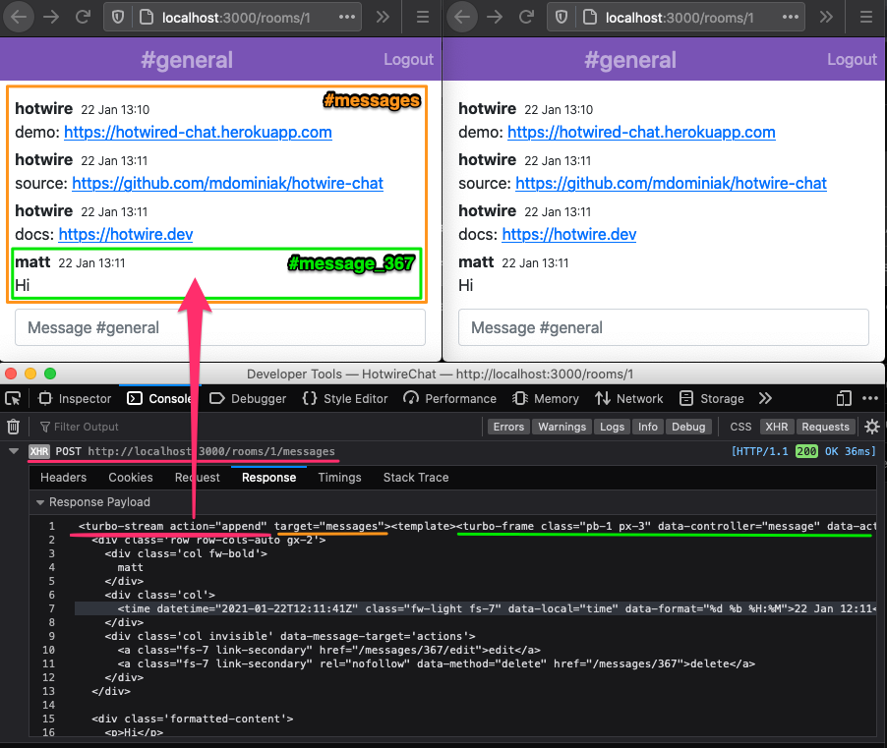Collapse the XHR POST request entry
Image resolution: width=887 pixels, height=748 pixels.
pos(14,451)
